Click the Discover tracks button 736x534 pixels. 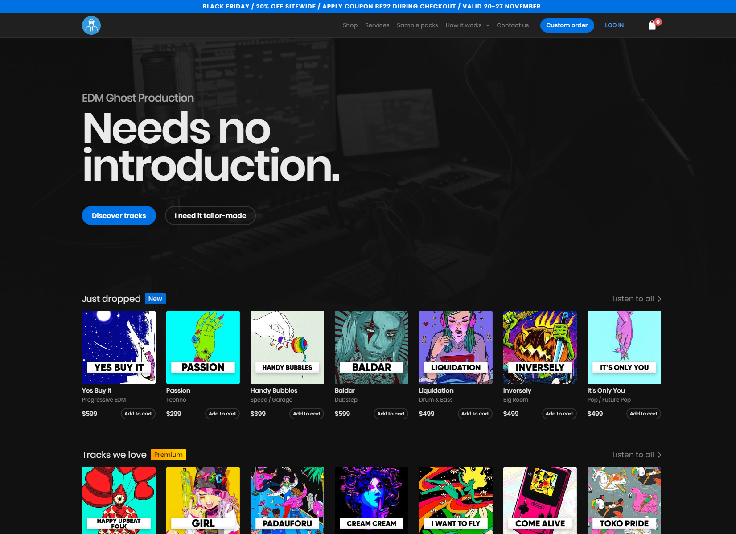(119, 215)
